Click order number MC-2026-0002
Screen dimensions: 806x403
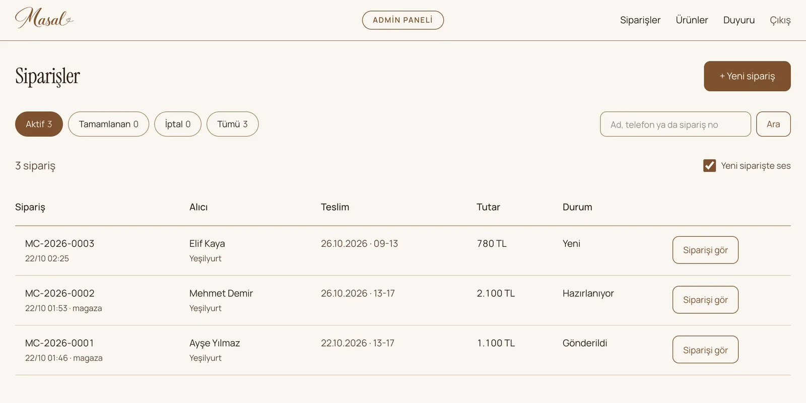click(60, 293)
